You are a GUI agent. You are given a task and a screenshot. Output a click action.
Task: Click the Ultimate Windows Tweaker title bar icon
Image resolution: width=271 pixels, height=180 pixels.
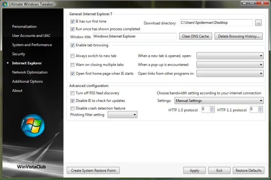tap(5, 4)
